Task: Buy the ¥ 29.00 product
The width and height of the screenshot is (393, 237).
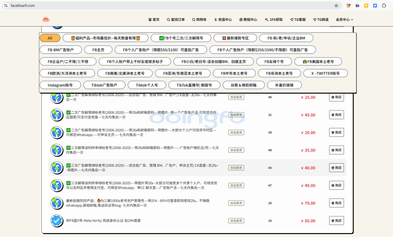Action: point(336,132)
